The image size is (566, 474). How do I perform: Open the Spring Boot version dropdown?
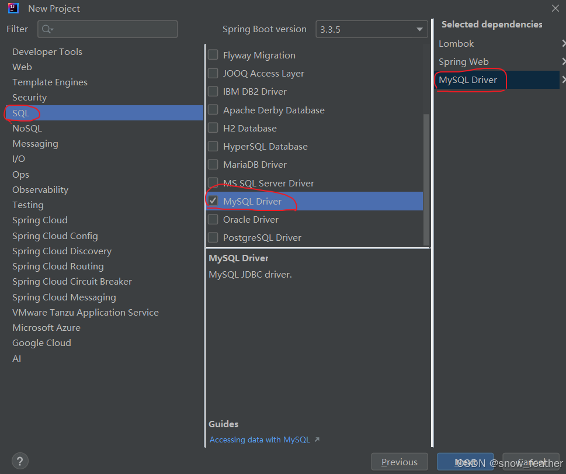pos(371,29)
